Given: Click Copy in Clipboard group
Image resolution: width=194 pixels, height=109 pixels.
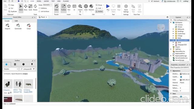Looking at the screenshot, I should [11, 5].
